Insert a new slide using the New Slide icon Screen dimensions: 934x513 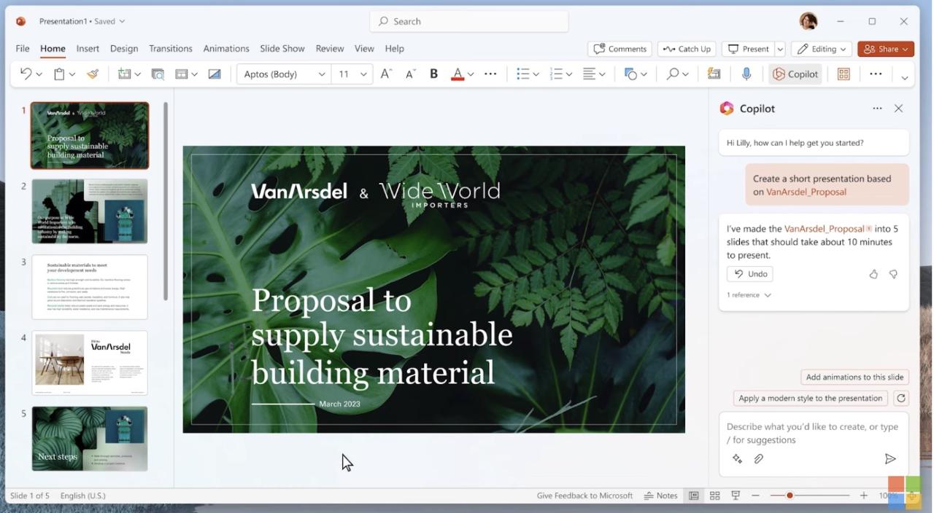(x=124, y=74)
